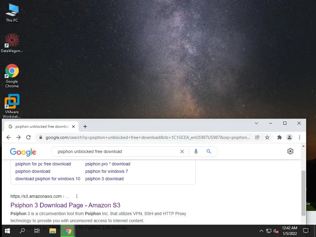This screenshot has height=237, width=316.
Task: Close the psiphon search tab
Action: (73, 127)
